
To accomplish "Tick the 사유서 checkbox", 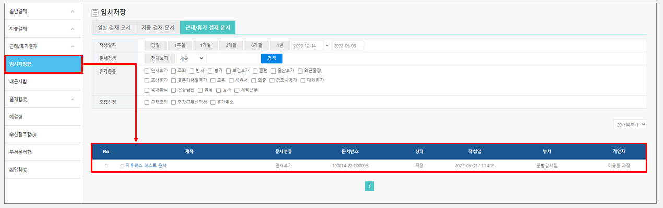I will [231, 80].
